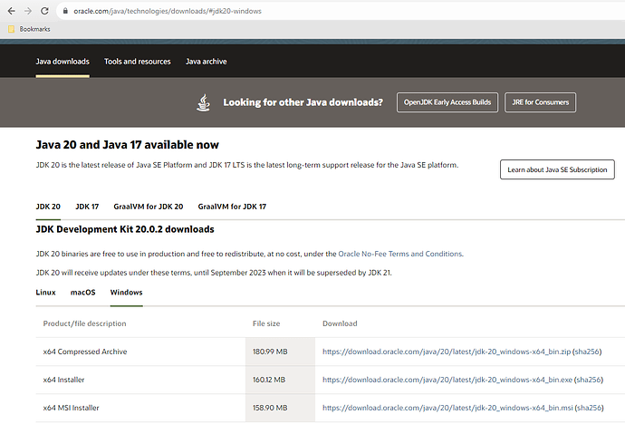Reload the page with refresh icon
Image resolution: width=625 pixels, height=424 pixels.
[x=44, y=11]
